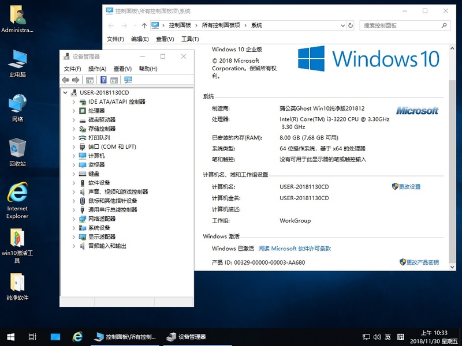462x346 pixels.
Task: Click the up arrow in Control Panel navigation
Action: pyautogui.click(x=144, y=25)
